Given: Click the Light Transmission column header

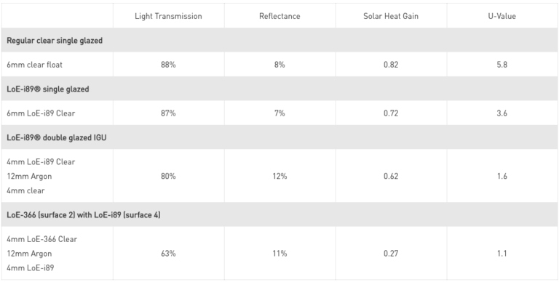Looking at the screenshot, I should [x=168, y=16].
